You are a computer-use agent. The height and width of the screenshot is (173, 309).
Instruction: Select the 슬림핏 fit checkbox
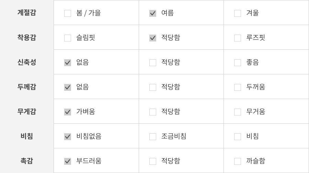tap(68, 38)
